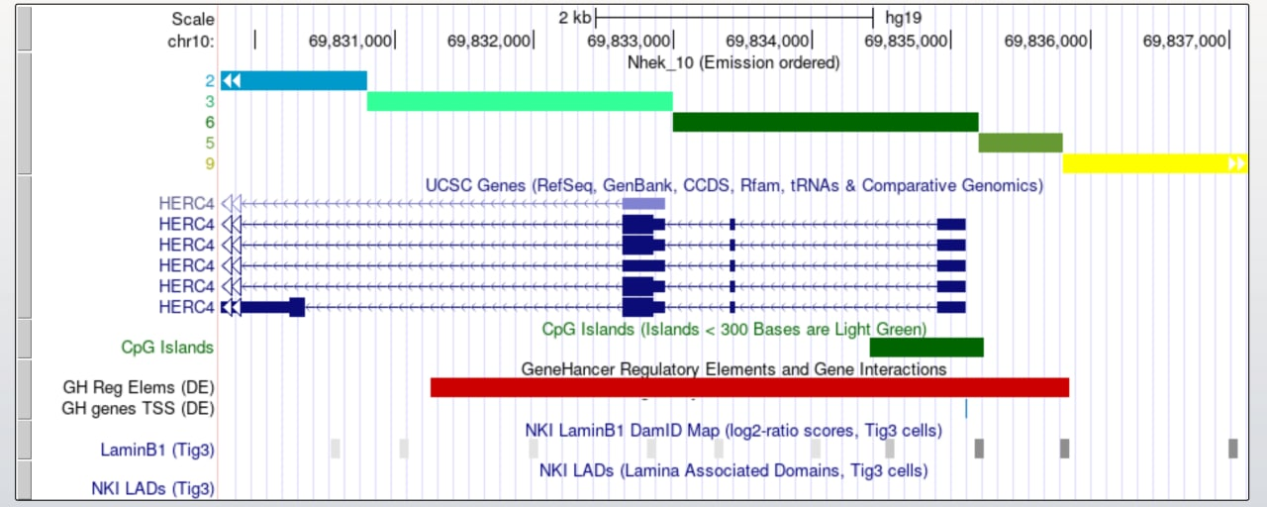The height and width of the screenshot is (507, 1267).
Task: Open the NKI LADs Lamina Associated Domains title
Action: tap(733, 470)
